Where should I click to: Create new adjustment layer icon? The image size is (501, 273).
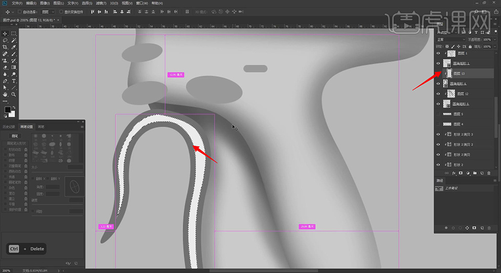(x=468, y=173)
